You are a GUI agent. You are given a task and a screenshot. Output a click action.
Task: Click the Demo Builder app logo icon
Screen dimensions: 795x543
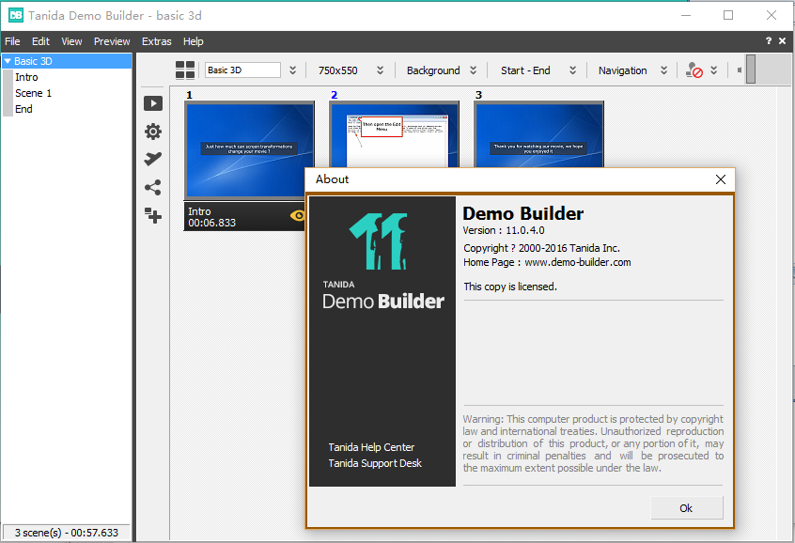click(16, 15)
